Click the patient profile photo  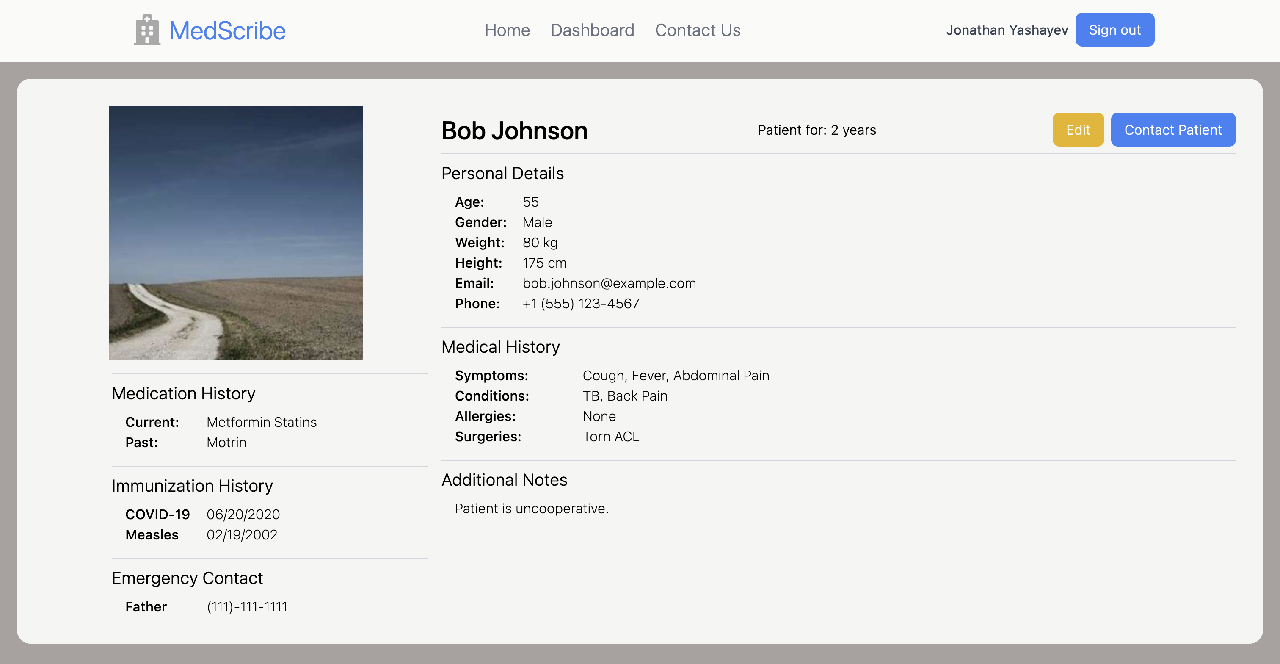[235, 232]
